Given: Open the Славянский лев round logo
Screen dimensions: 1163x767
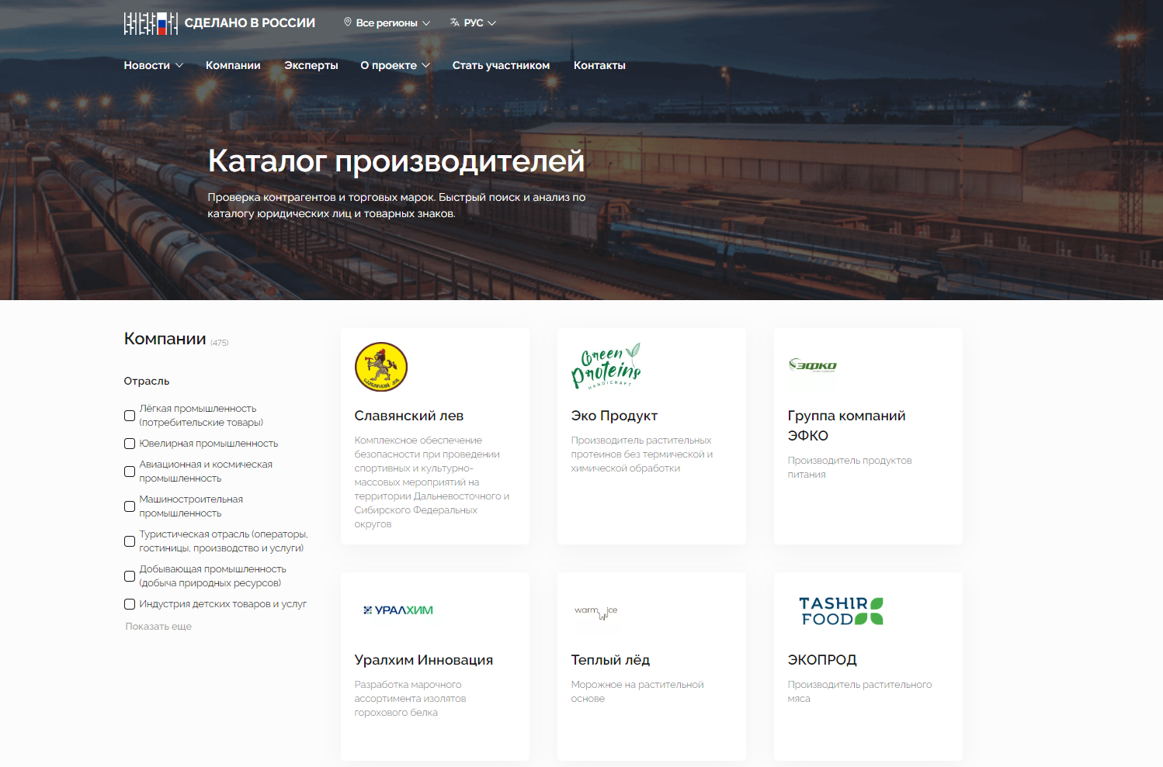Looking at the screenshot, I should click(x=381, y=367).
